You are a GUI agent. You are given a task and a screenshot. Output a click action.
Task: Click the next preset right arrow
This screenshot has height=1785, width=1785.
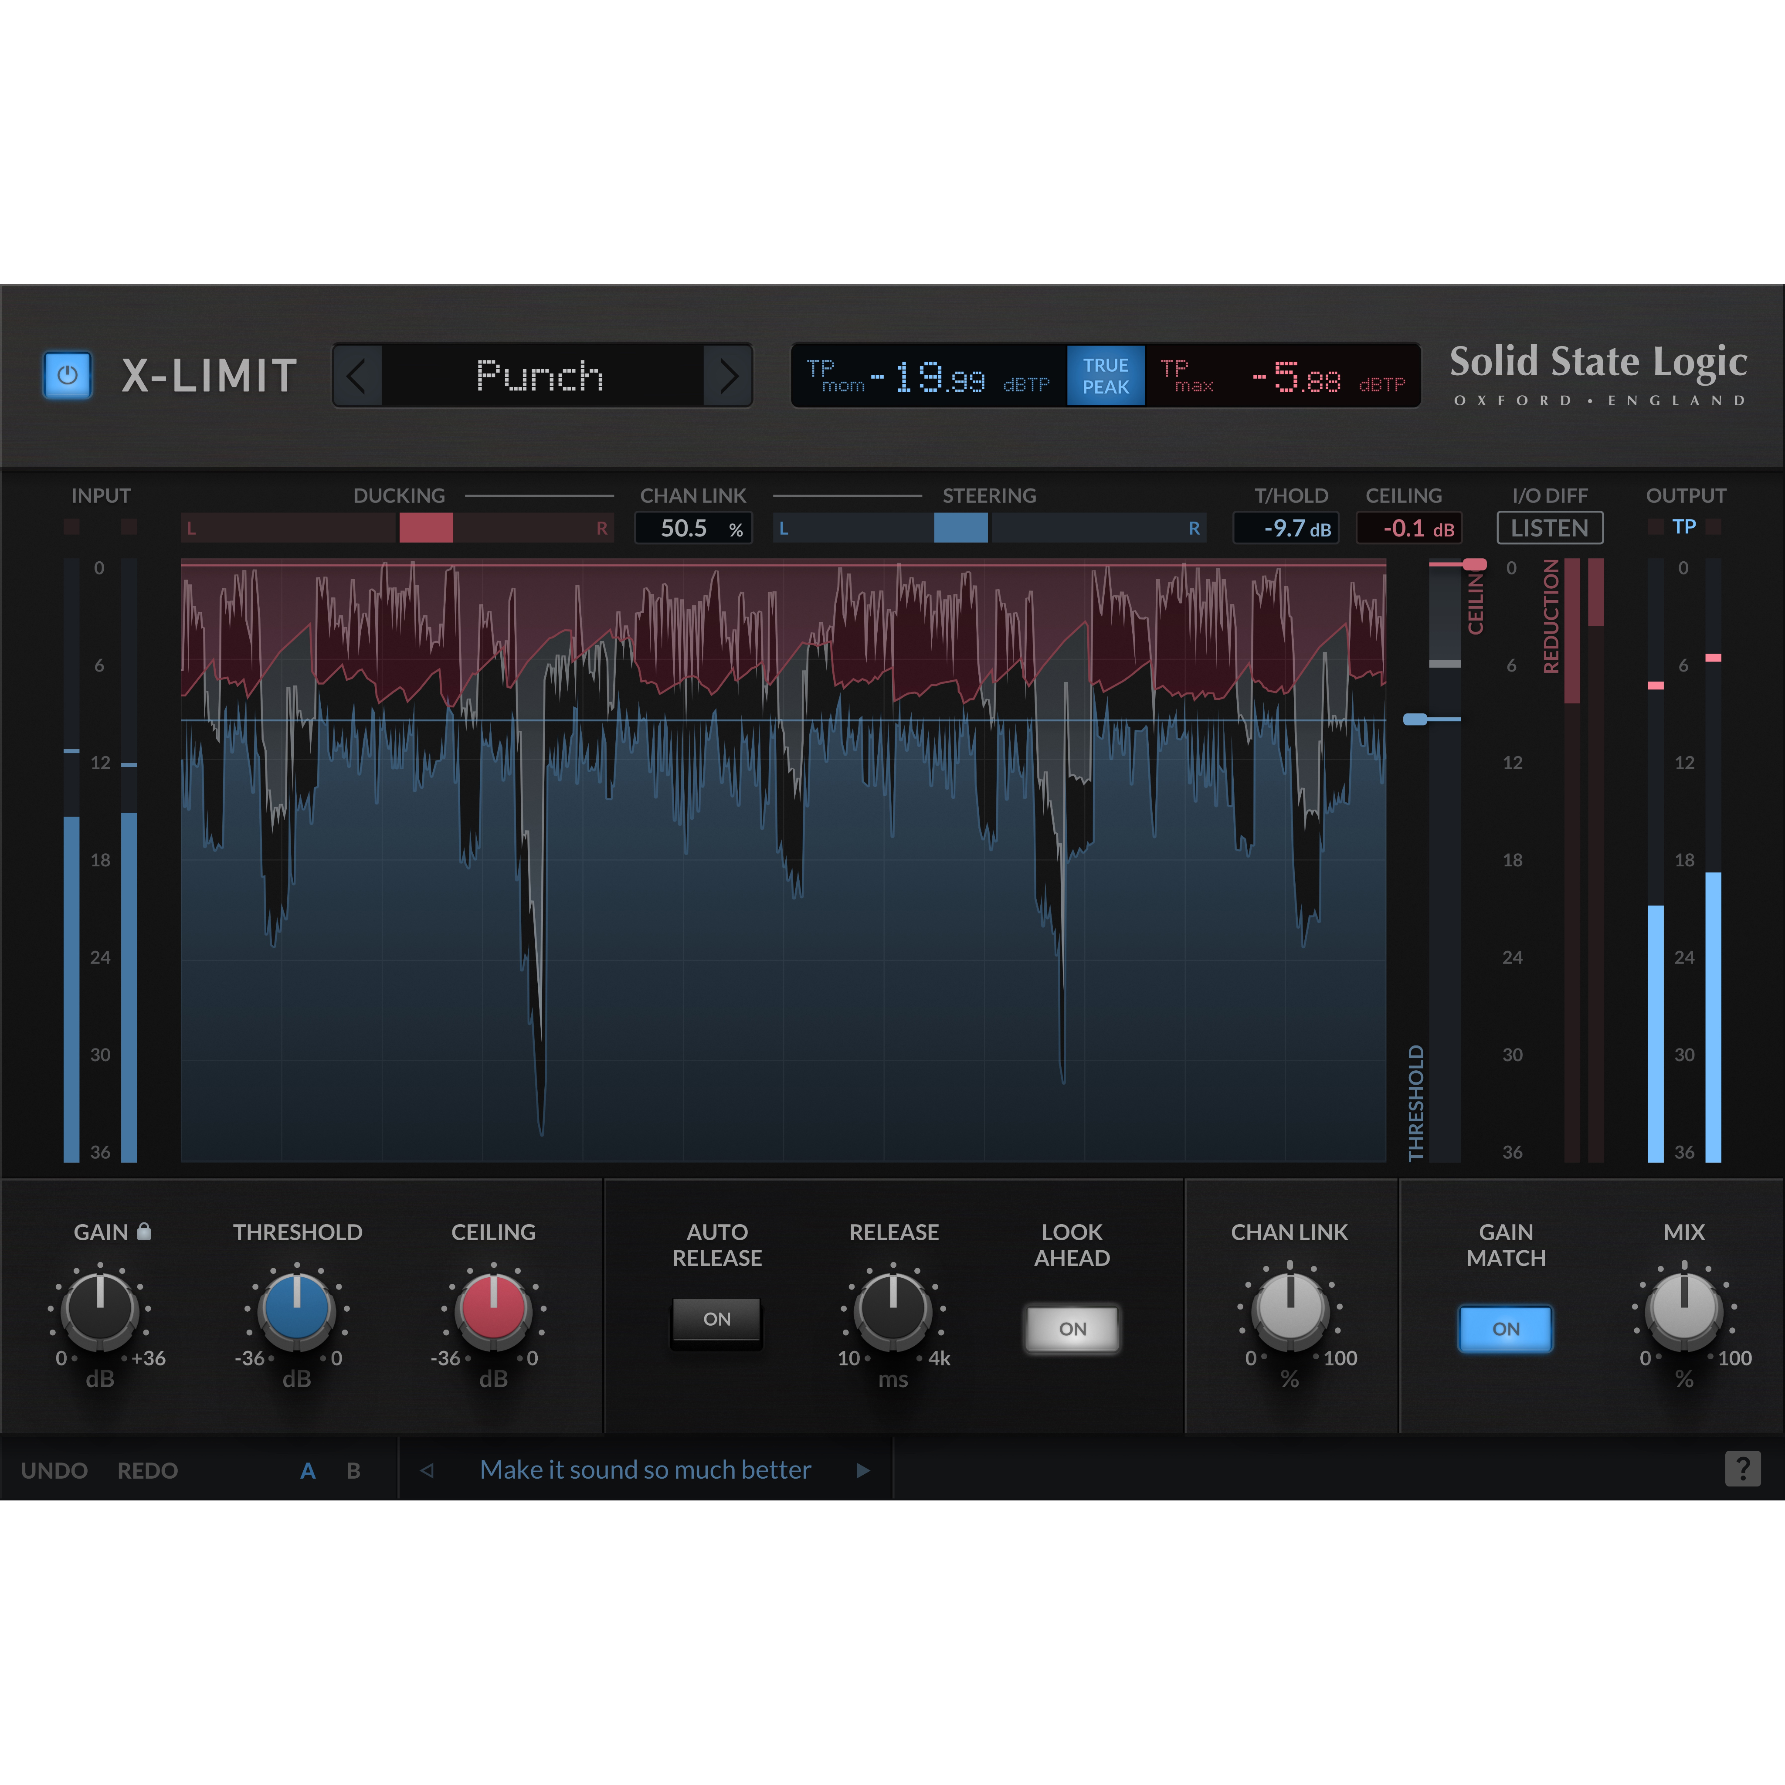(728, 375)
